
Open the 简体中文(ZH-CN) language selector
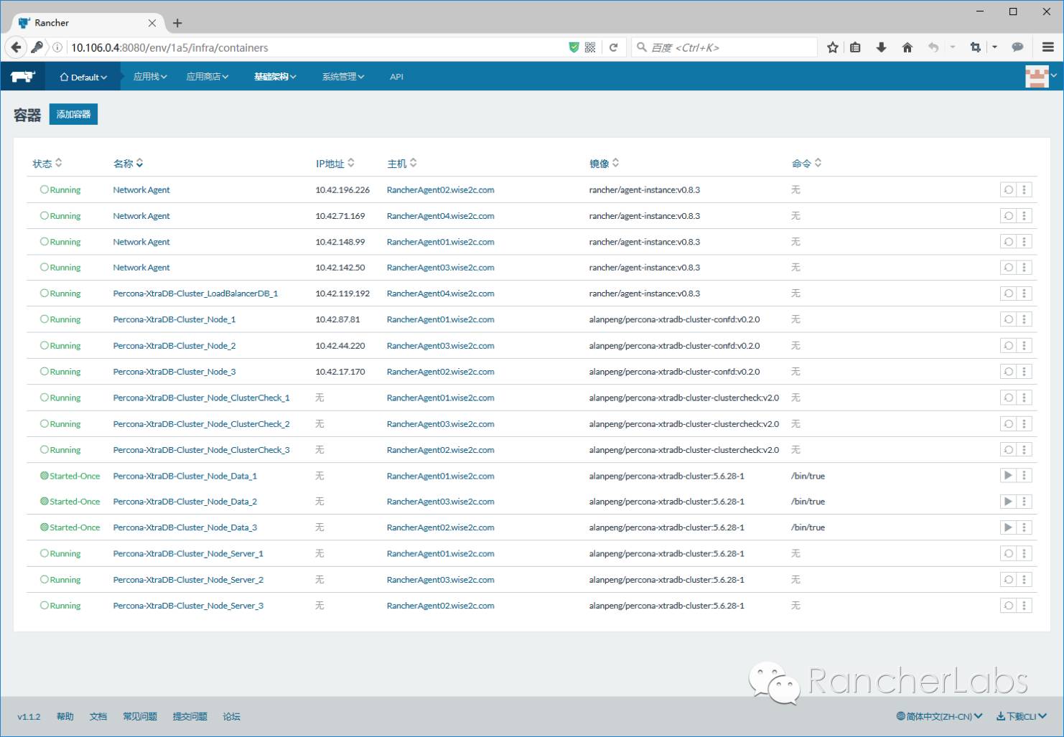[x=940, y=716]
